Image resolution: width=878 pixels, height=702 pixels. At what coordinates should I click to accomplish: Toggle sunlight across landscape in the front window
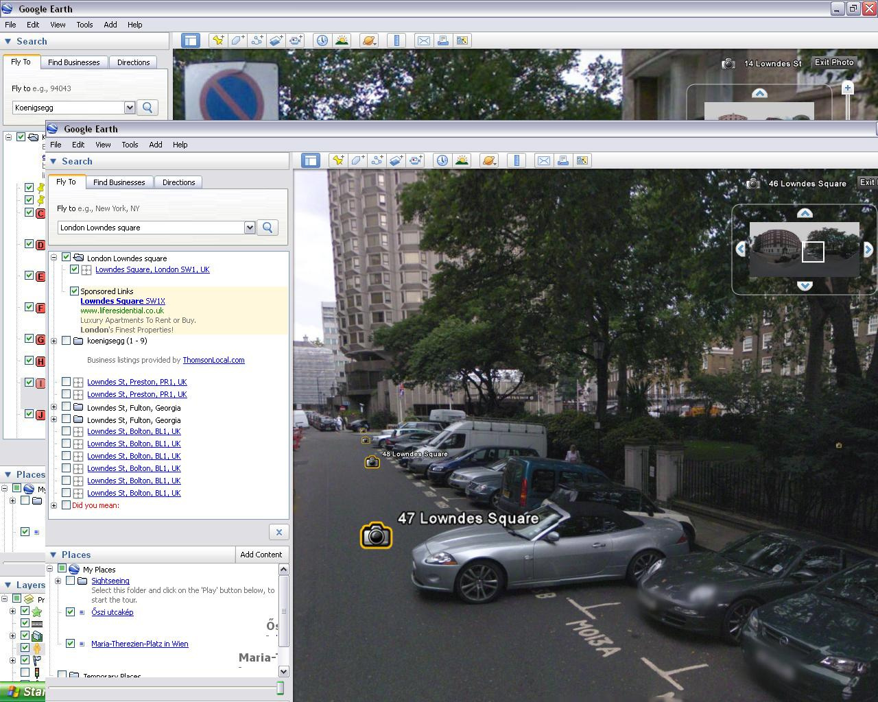coord(462,160)
